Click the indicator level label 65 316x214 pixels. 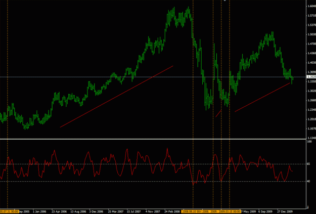point(308,164)
